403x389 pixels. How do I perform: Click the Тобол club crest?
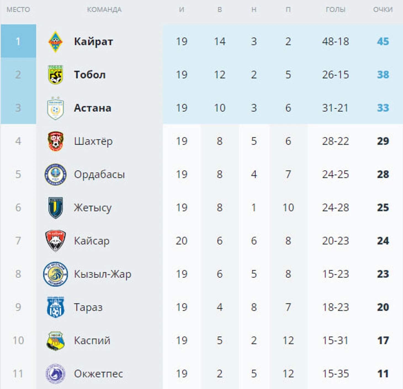55,75
